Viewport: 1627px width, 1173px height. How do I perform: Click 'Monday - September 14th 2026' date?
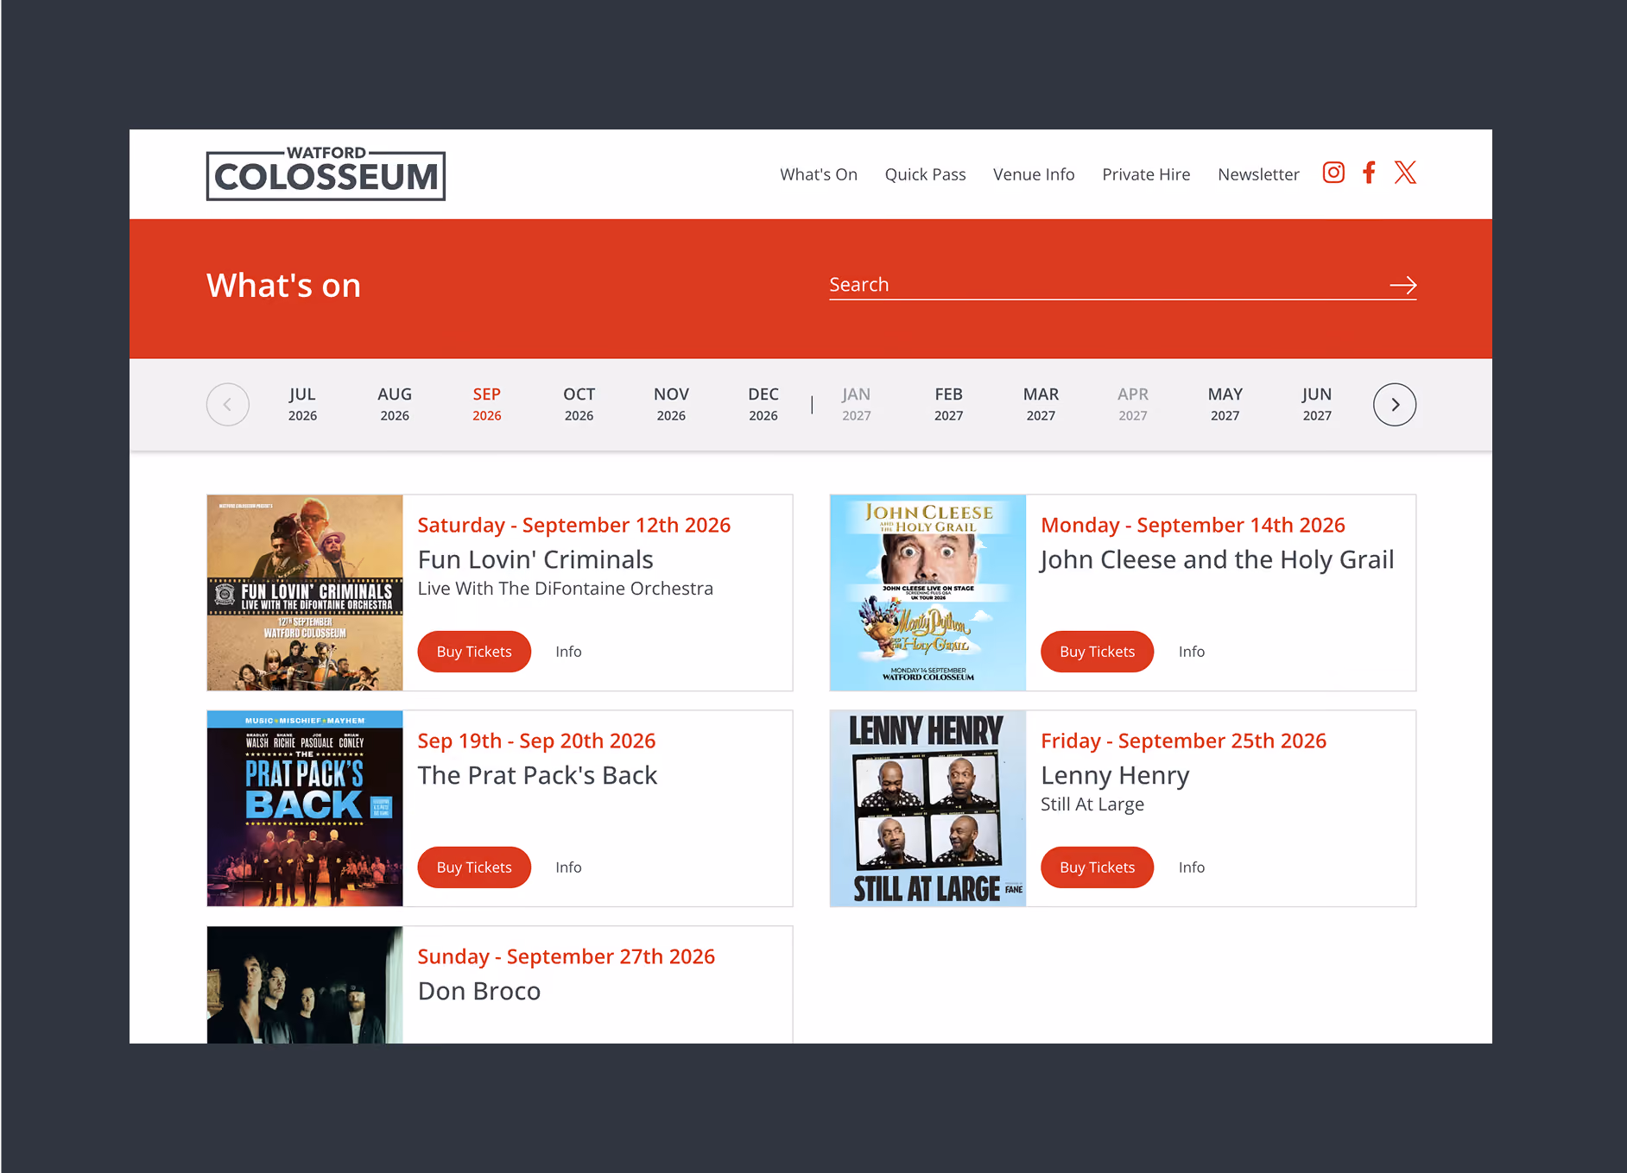pos(1193,525)
